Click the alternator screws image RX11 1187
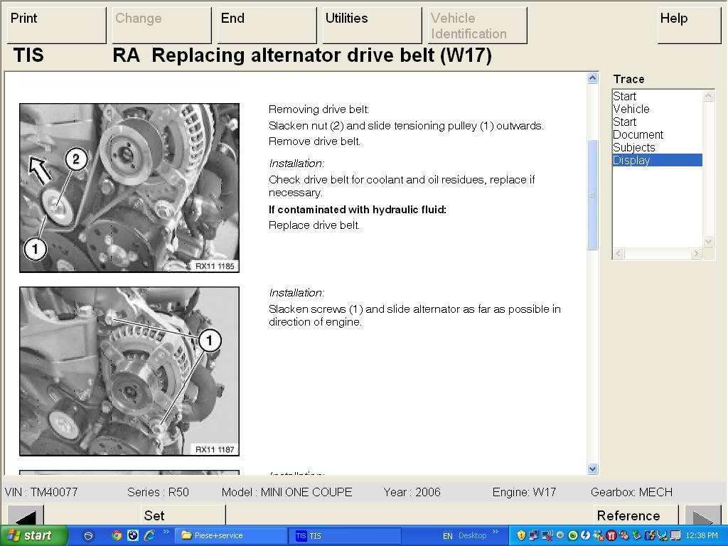The width and height of the screenshot is (728, 546). (129, 370)
